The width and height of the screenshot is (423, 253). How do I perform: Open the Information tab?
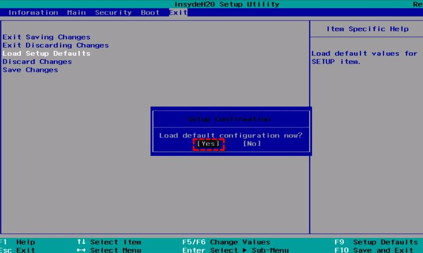click(33, 13)
